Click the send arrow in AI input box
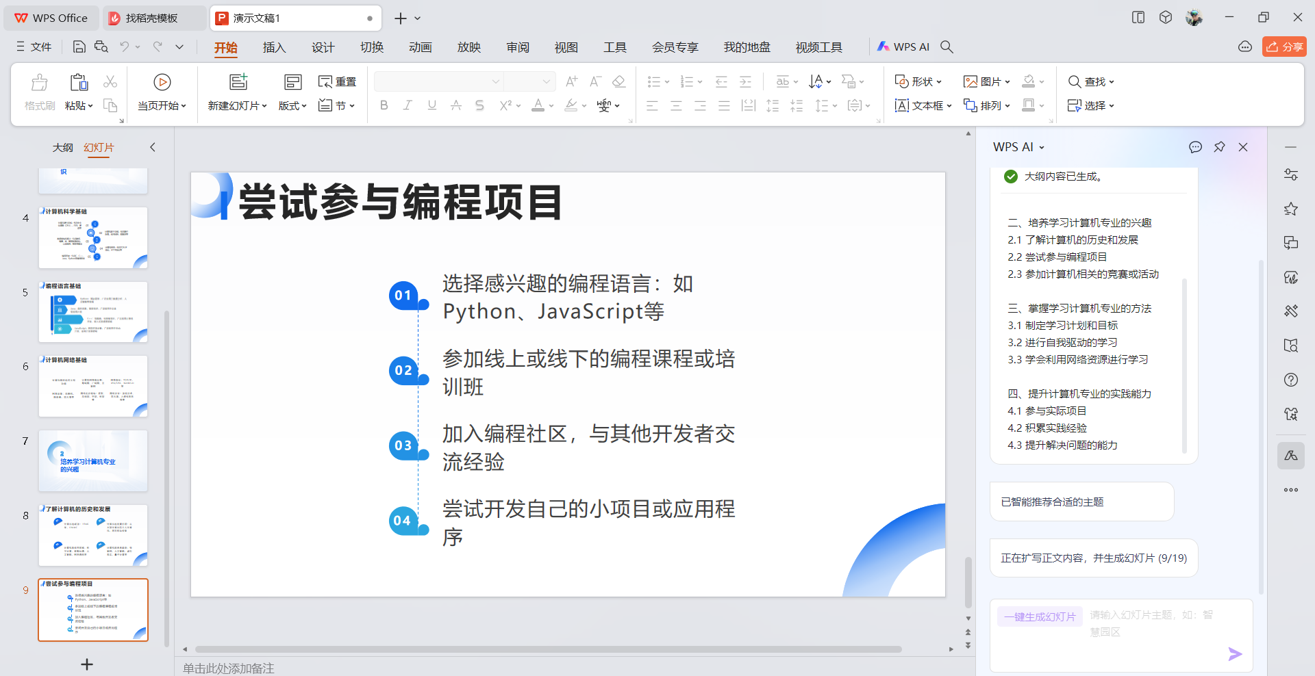The image size is (1315, 676). 1235,654
